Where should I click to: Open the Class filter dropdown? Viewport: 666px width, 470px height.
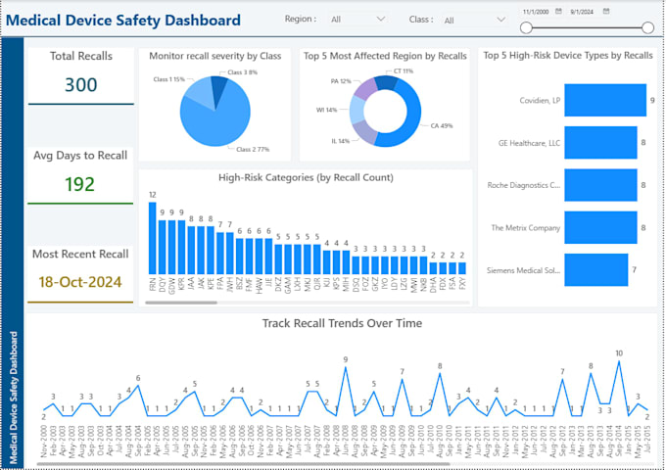(x=474, y=20)
